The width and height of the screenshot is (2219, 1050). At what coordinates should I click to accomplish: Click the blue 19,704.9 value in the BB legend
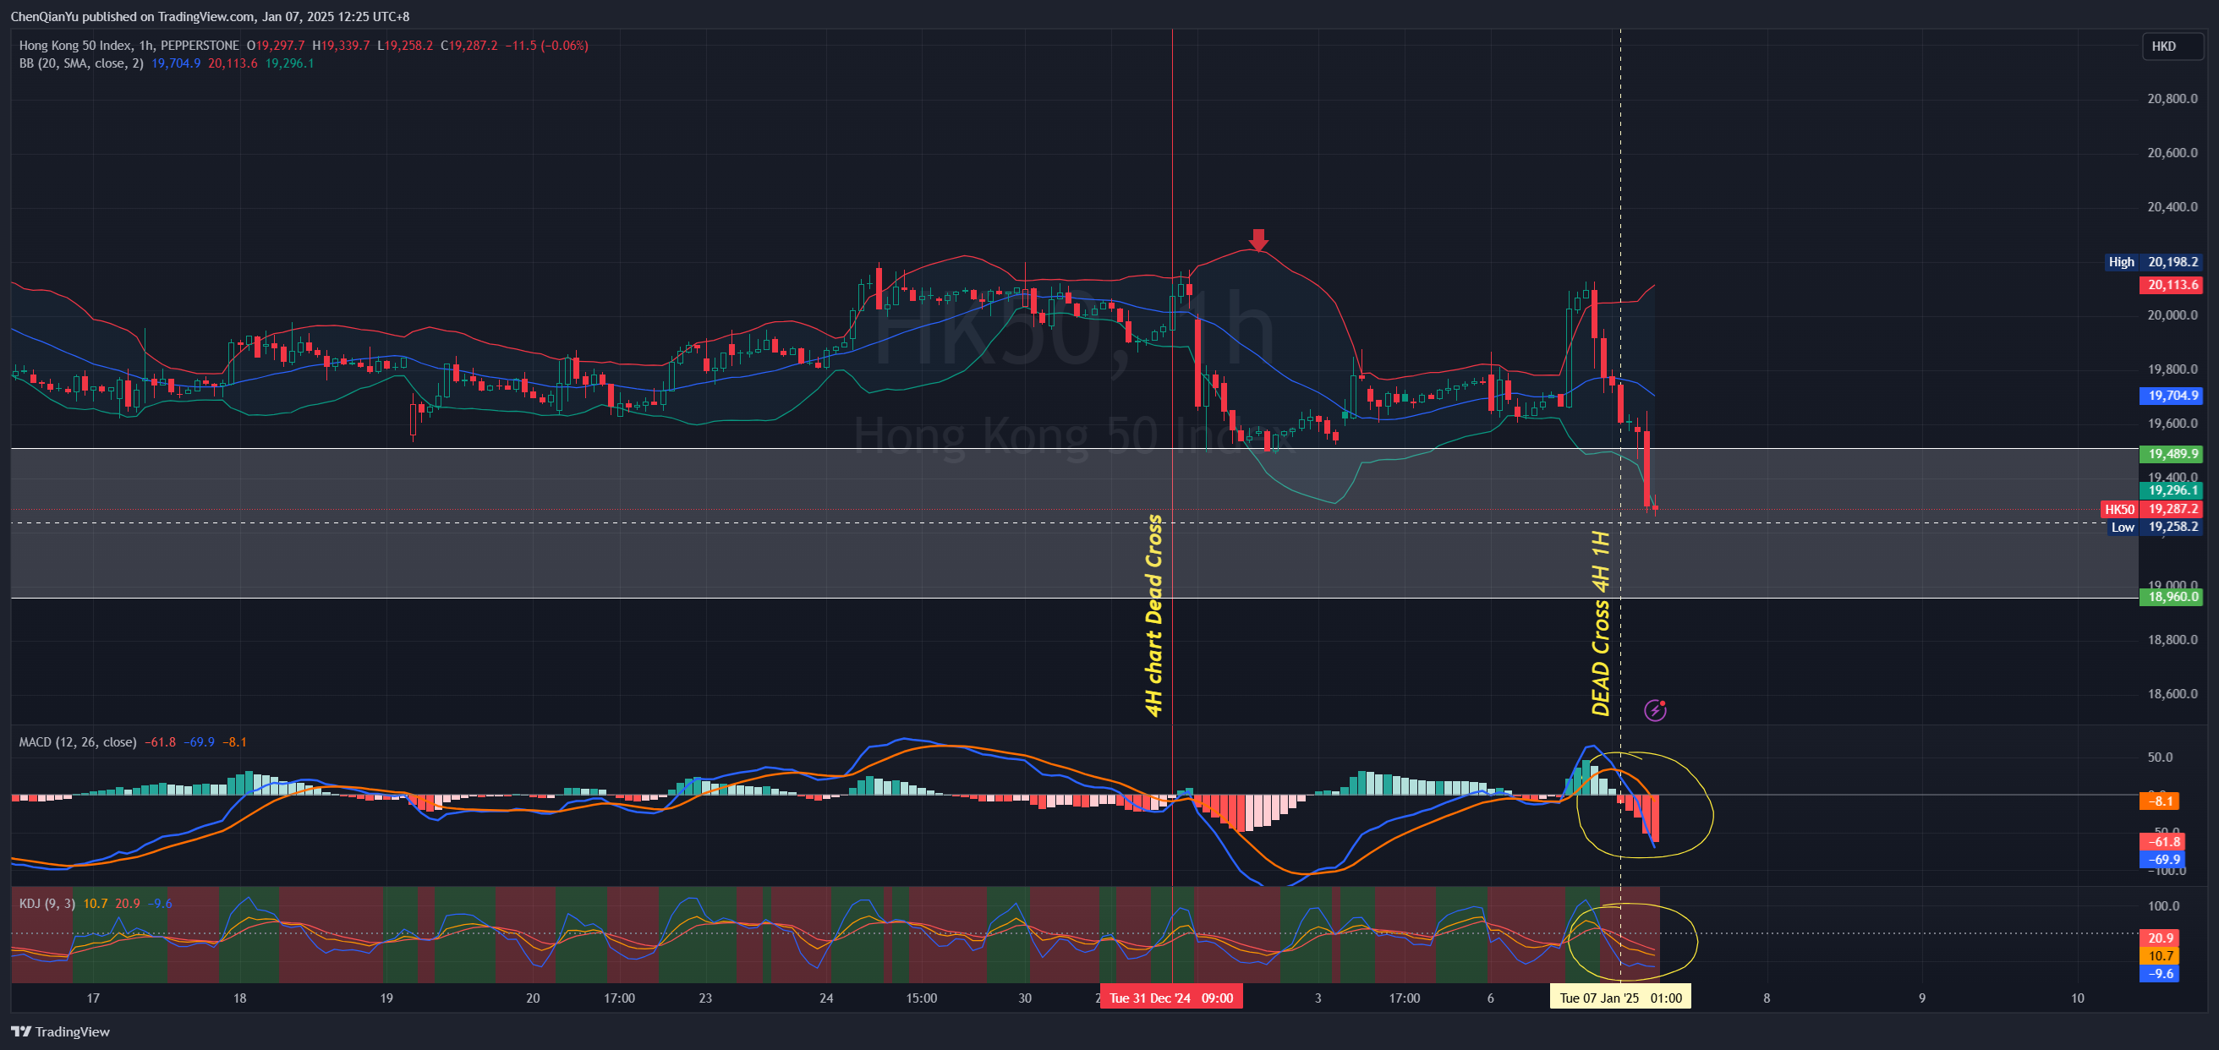point(176,63)
